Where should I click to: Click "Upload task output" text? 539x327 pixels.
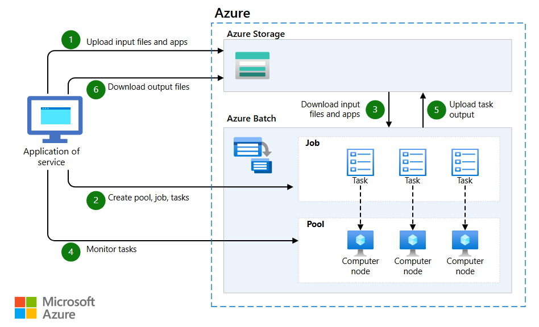tap(471, 109)
